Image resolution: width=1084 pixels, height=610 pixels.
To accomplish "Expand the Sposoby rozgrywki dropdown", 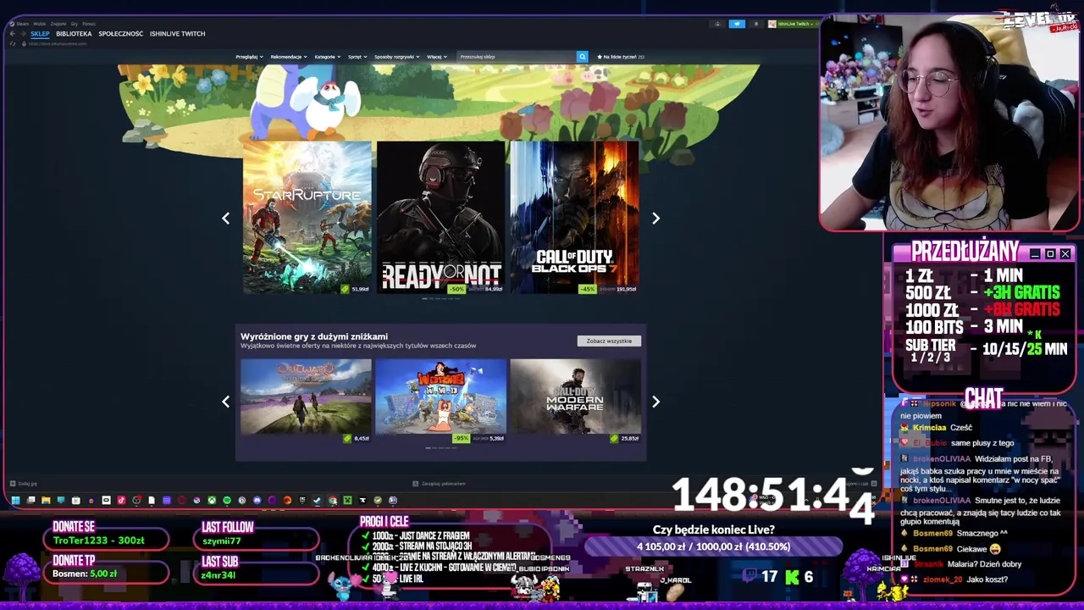I will pos(397,57).
